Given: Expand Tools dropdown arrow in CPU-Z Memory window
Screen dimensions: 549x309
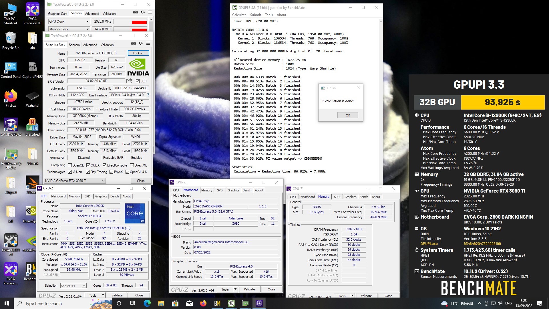Looking at the screenshot, I should [352, 296].
